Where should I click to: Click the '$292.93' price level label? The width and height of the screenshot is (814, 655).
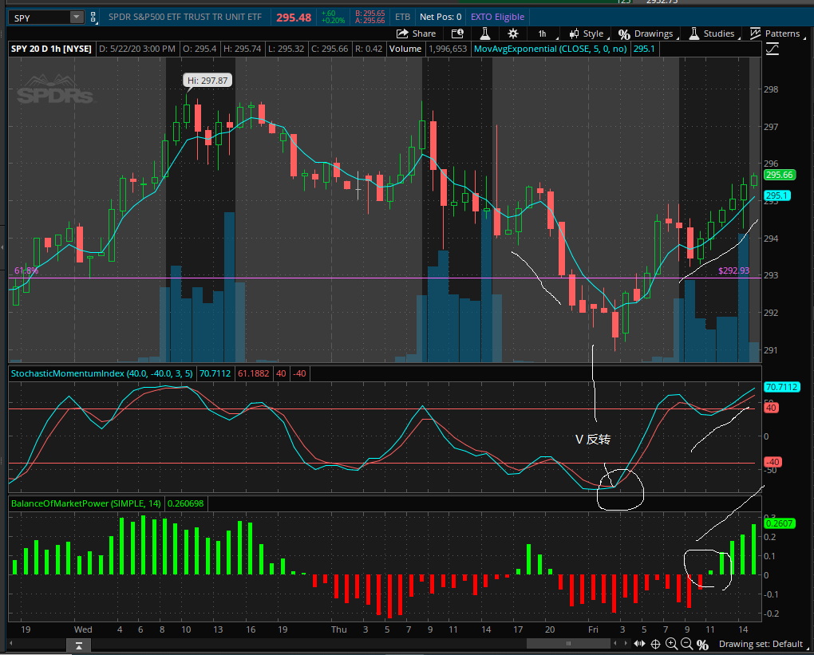point(733,270)
